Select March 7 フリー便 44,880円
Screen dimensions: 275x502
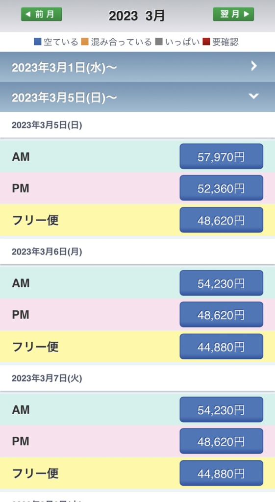[221, 473]
